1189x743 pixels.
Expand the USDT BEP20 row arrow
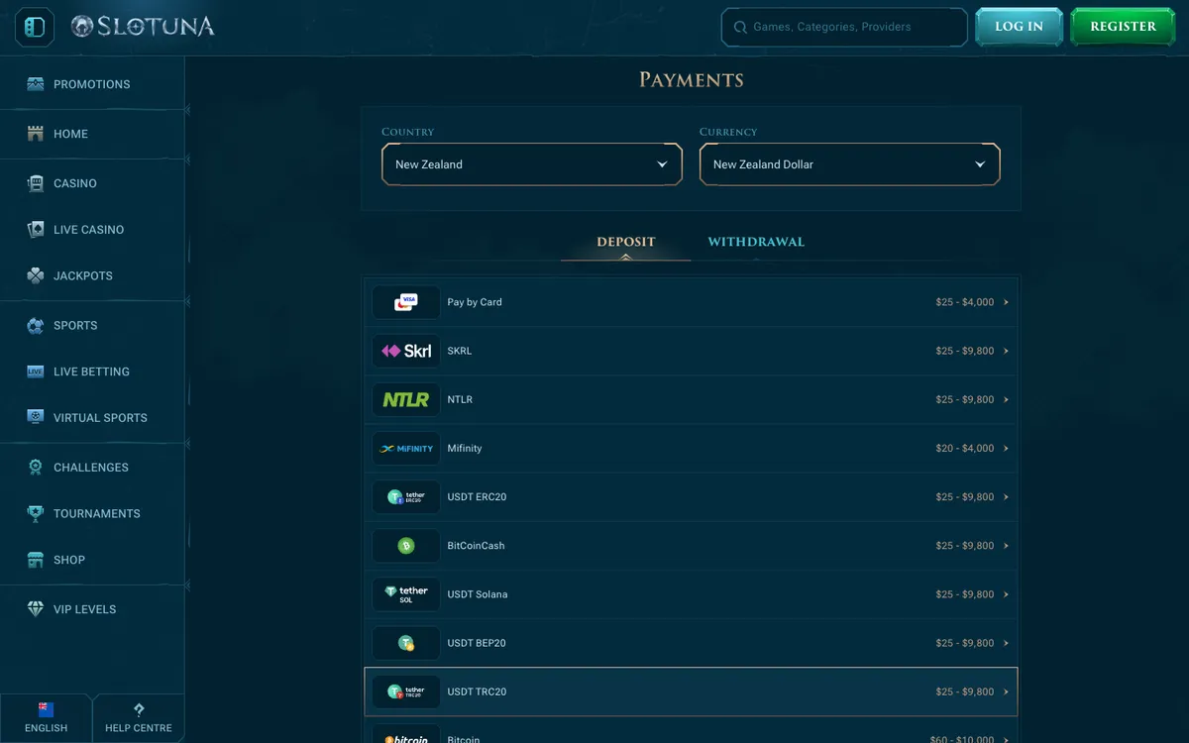tap(1006, 643)
